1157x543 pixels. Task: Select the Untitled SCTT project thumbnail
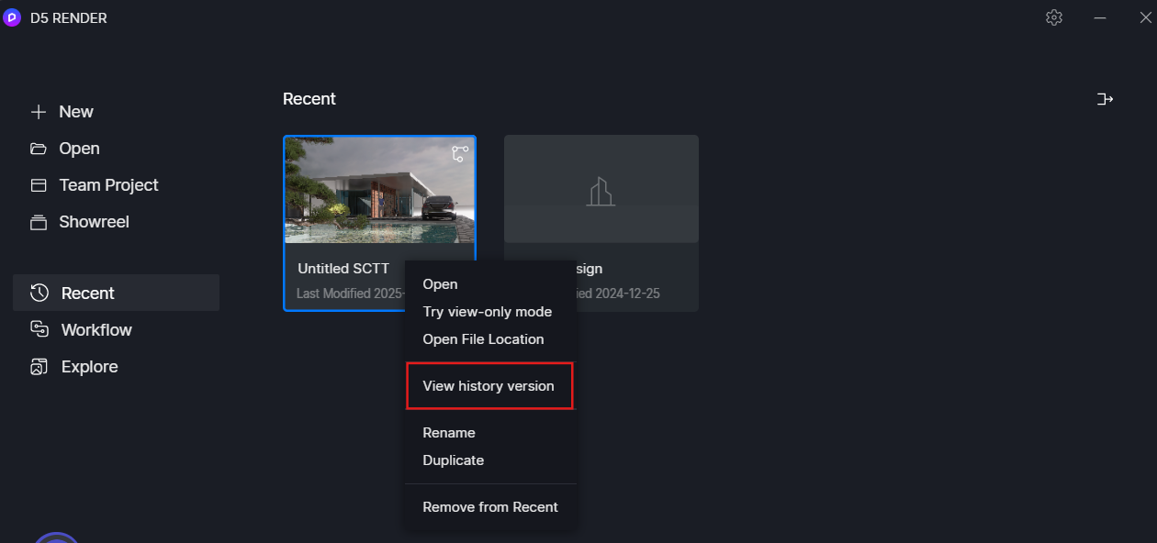pyautogui.click(x=380, y=190)
